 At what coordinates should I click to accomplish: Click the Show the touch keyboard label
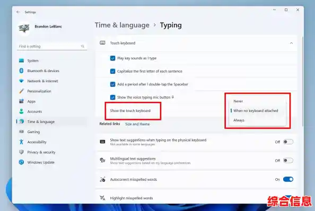(x=130, y=111)
